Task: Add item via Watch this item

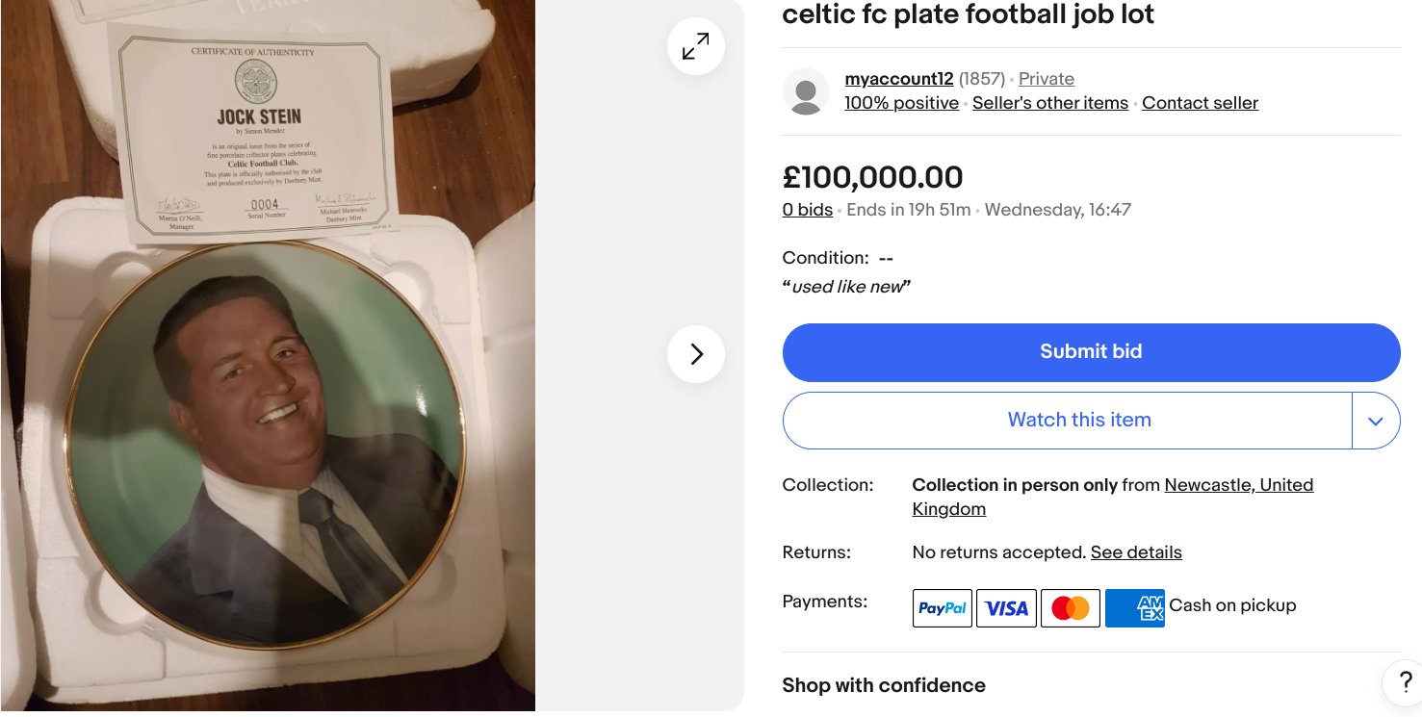Action: coord(1068,421)
